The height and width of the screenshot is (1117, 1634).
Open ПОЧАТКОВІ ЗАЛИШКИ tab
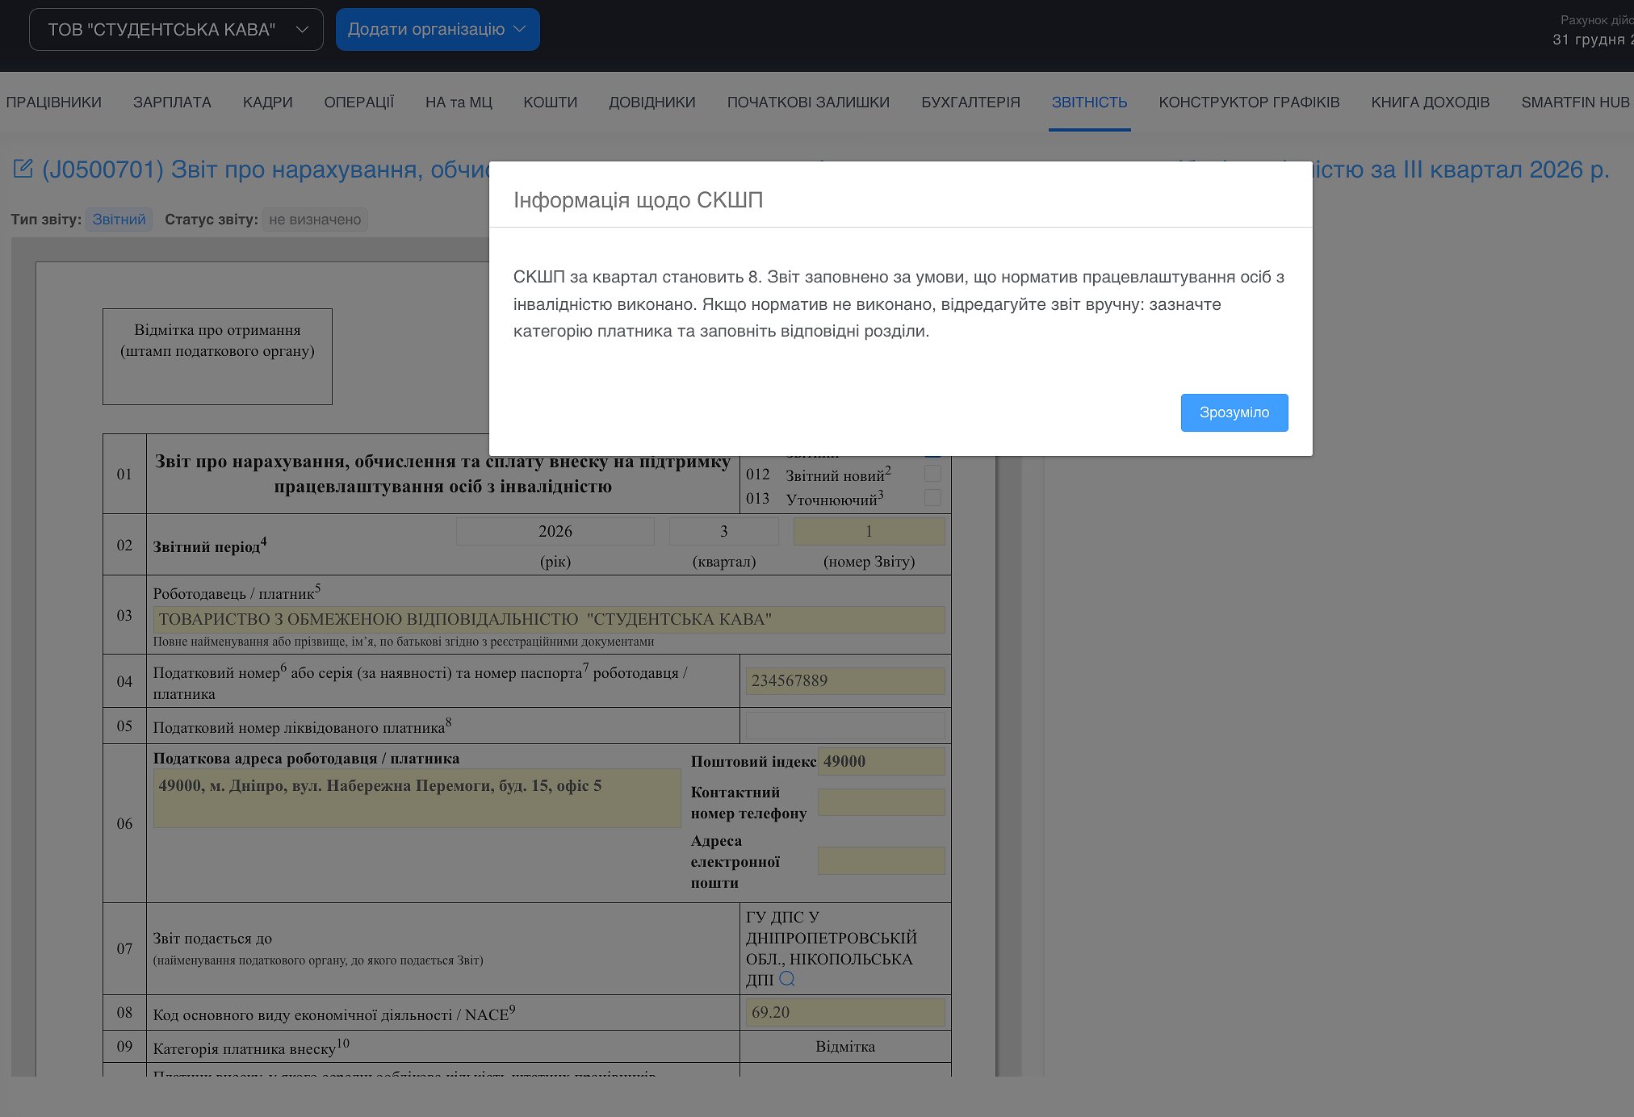[808, 102]
